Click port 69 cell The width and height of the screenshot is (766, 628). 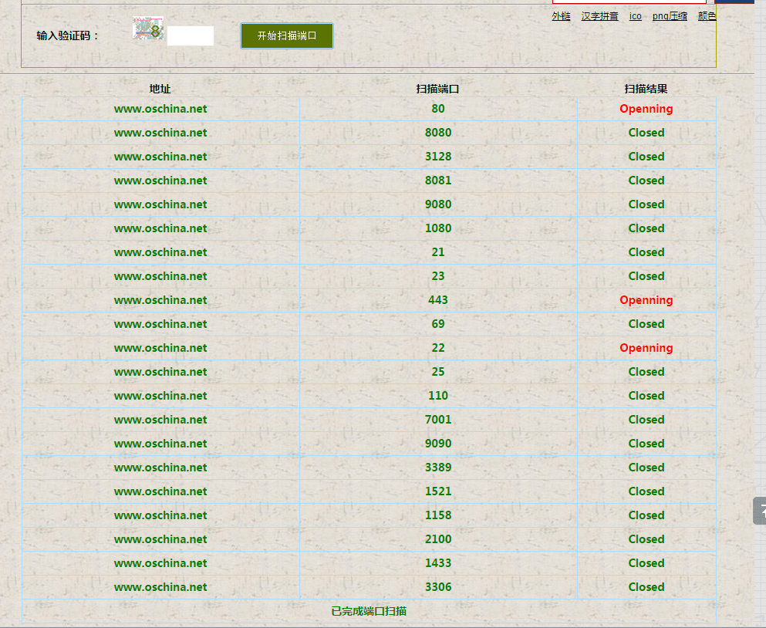click(438, 324)
